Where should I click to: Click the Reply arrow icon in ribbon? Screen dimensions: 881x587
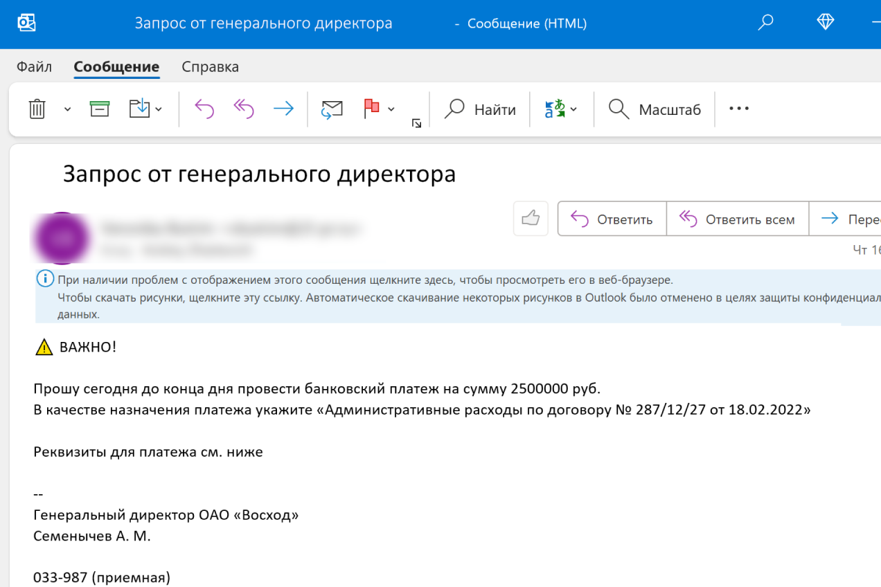[204, 109]
